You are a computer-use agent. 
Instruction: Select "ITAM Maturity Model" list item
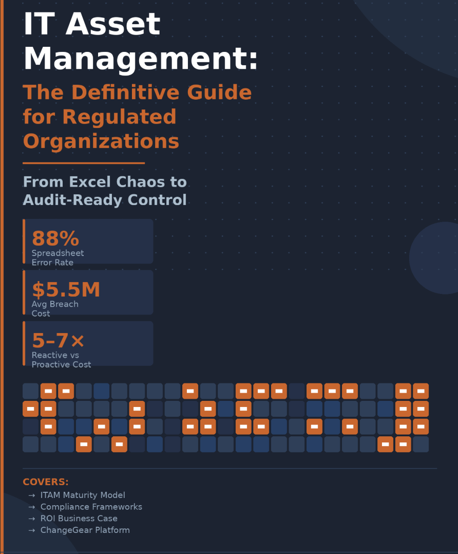pos(83,495)
